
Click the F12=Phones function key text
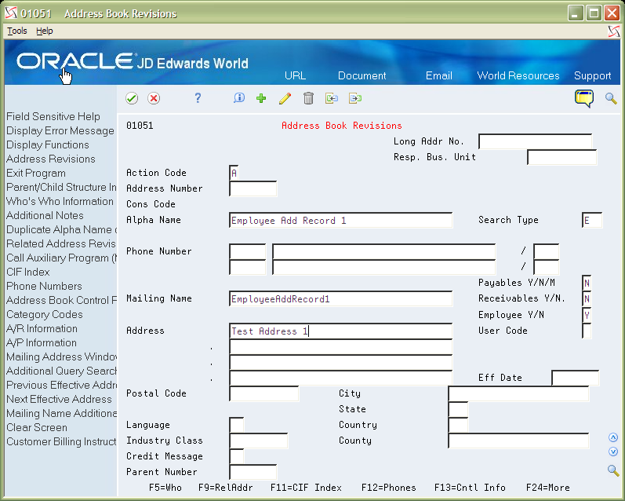389,488
